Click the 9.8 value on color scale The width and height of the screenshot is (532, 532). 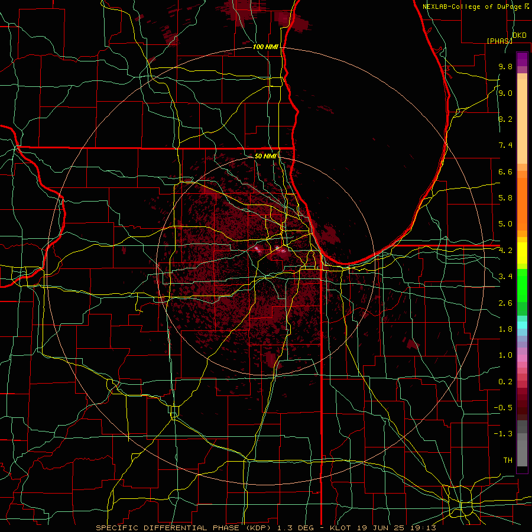pyautogui.click(x=505, y=66)
